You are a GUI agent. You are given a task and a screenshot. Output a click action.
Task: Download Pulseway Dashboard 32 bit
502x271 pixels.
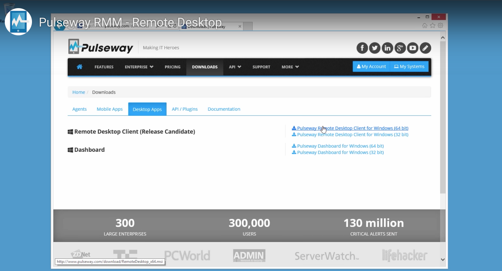pos(338,152)
